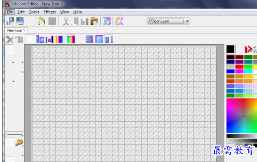Pick the navy blue palette swatch
This screenshot has width=257, height=162.
(230, 62)
